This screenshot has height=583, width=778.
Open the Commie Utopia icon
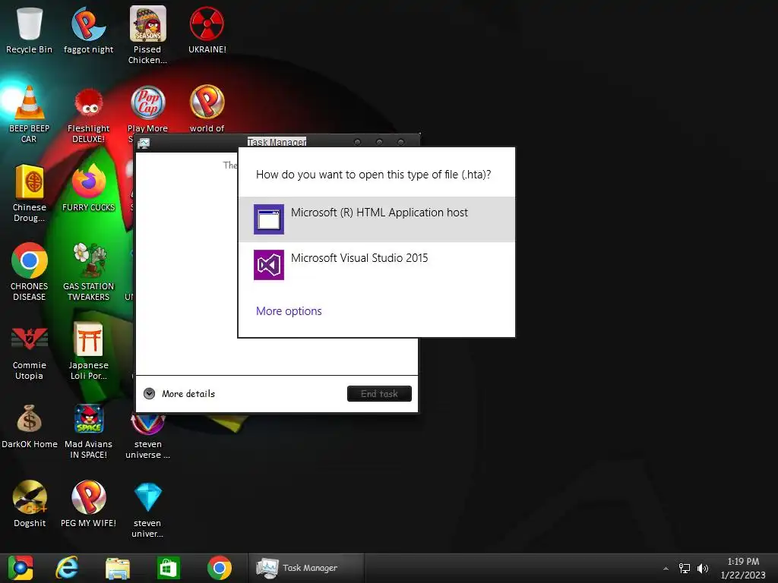click(30, 351)
